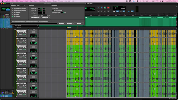Select Groove Template Extraction option

coord(13,10)
